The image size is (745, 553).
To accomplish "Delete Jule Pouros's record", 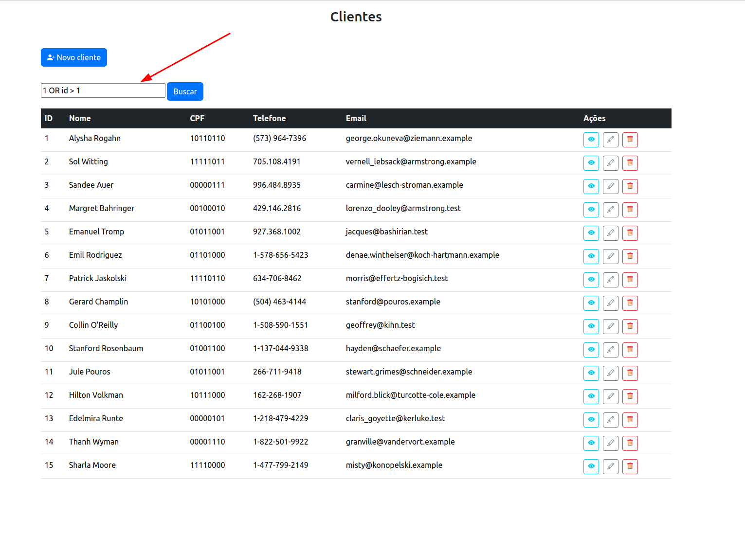I will coord(630,373).
